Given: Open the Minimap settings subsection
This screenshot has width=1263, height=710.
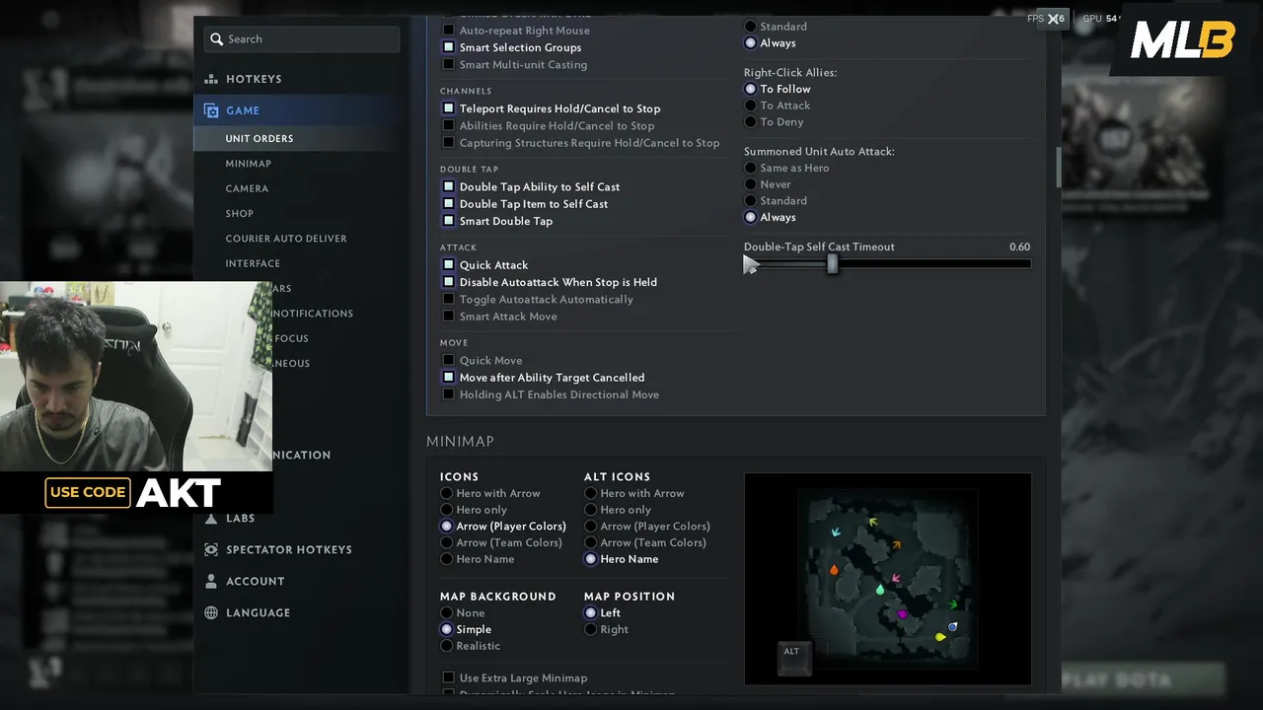Looking at the screenshot, I should tap(248, 164).
